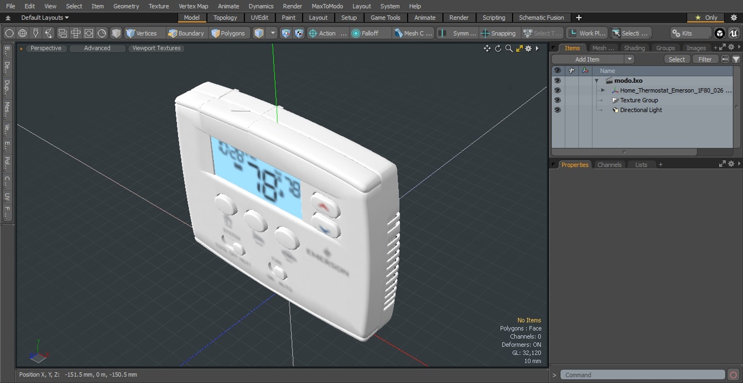
Task: Toggle the star Only button
Action: [x=706, y=18]
